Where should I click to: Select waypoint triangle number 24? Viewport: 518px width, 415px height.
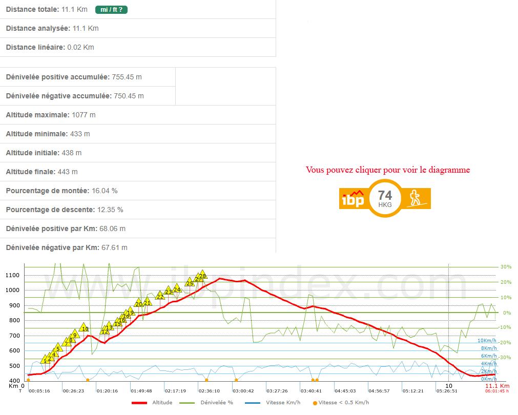177,289
